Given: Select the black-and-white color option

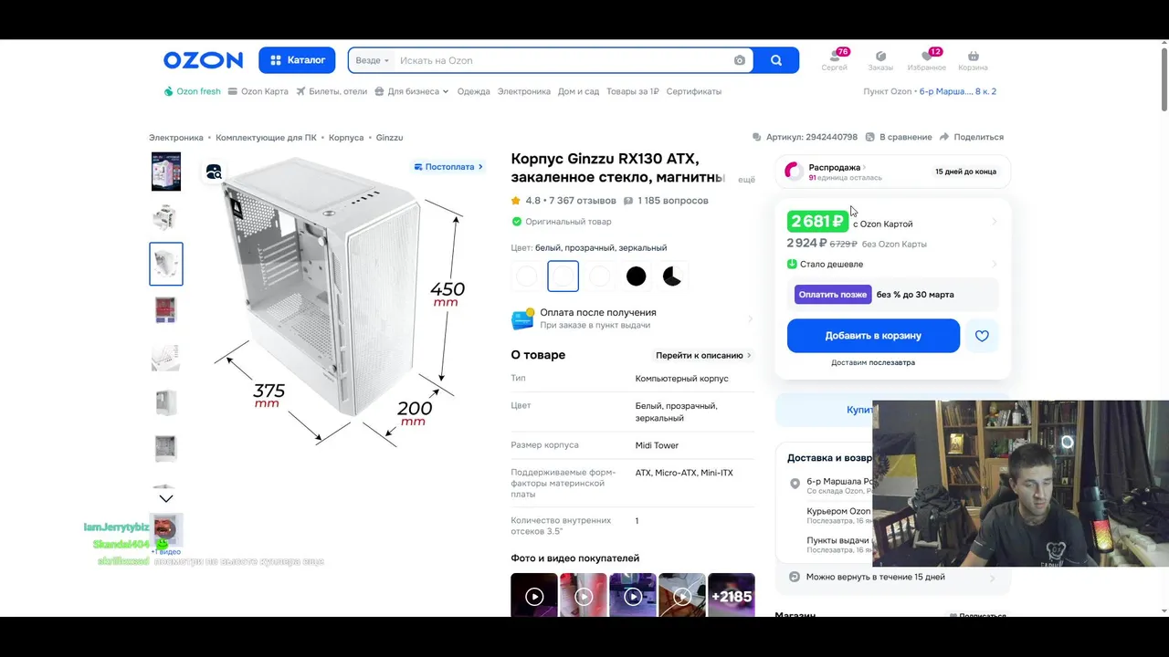Looking at the screenshot, I should [673, 276].
